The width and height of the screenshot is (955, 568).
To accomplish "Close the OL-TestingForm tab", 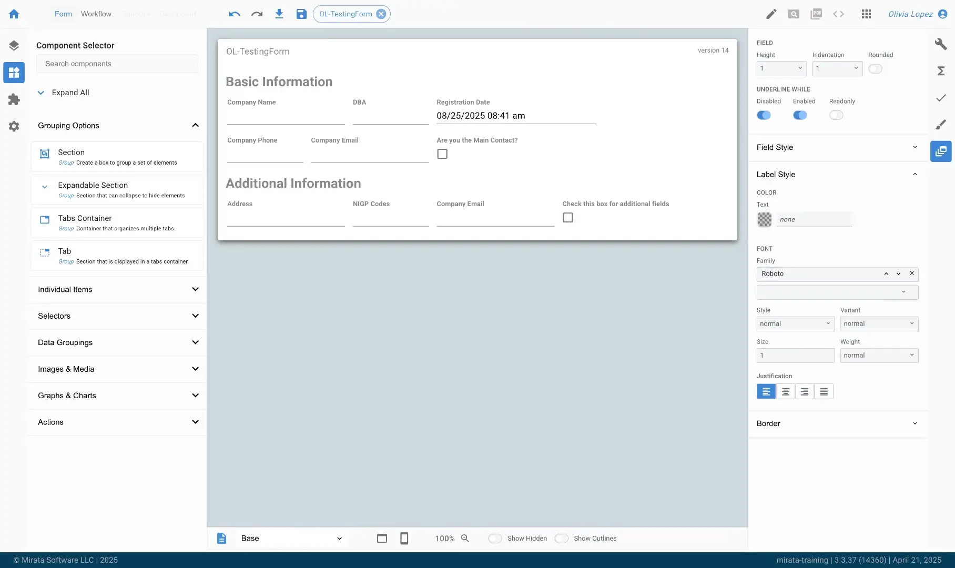I will (x=381, y=14).
